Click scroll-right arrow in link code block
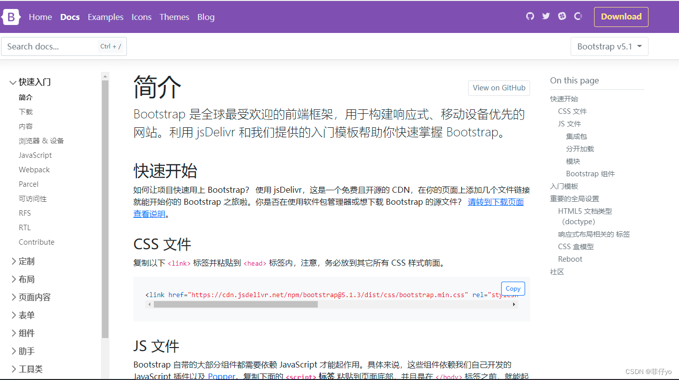The image size is (679, 380). tap(514, 304)
